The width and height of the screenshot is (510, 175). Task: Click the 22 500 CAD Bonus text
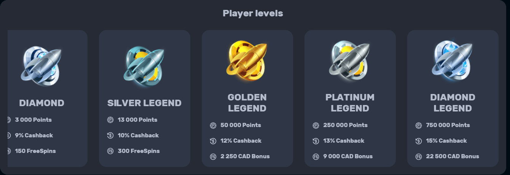point(453,156)
